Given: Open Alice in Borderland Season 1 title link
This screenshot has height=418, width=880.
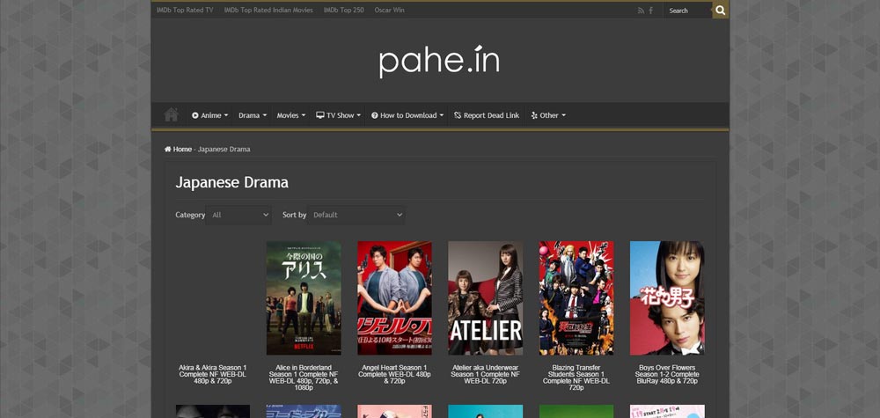Looking at the screenshot, I should pos(304,378).
